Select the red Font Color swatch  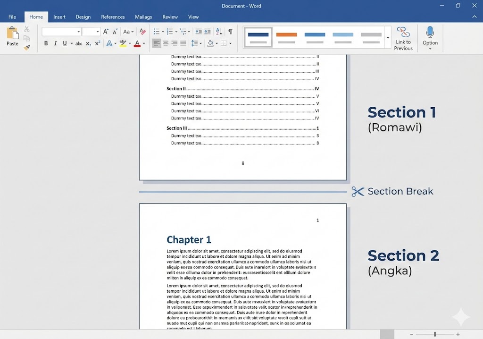click(x=137, y=43)
